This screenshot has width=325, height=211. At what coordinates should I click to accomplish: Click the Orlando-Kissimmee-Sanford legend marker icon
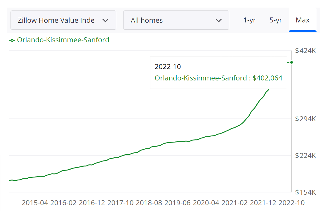(x=11, y=40)
